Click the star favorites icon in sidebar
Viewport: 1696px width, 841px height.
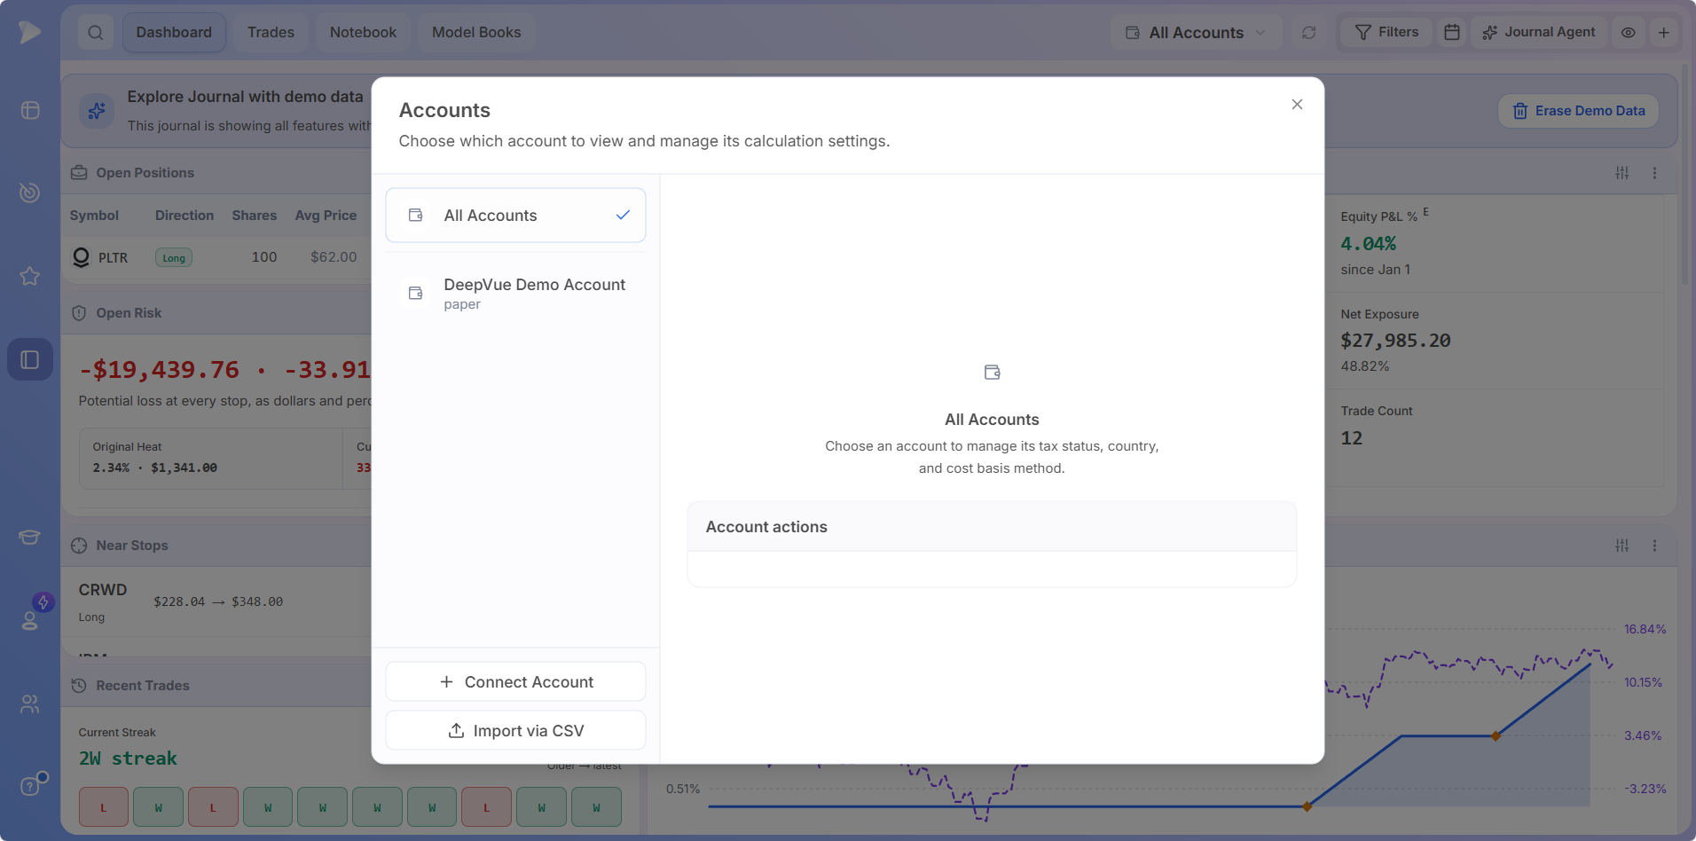point(30,276)
